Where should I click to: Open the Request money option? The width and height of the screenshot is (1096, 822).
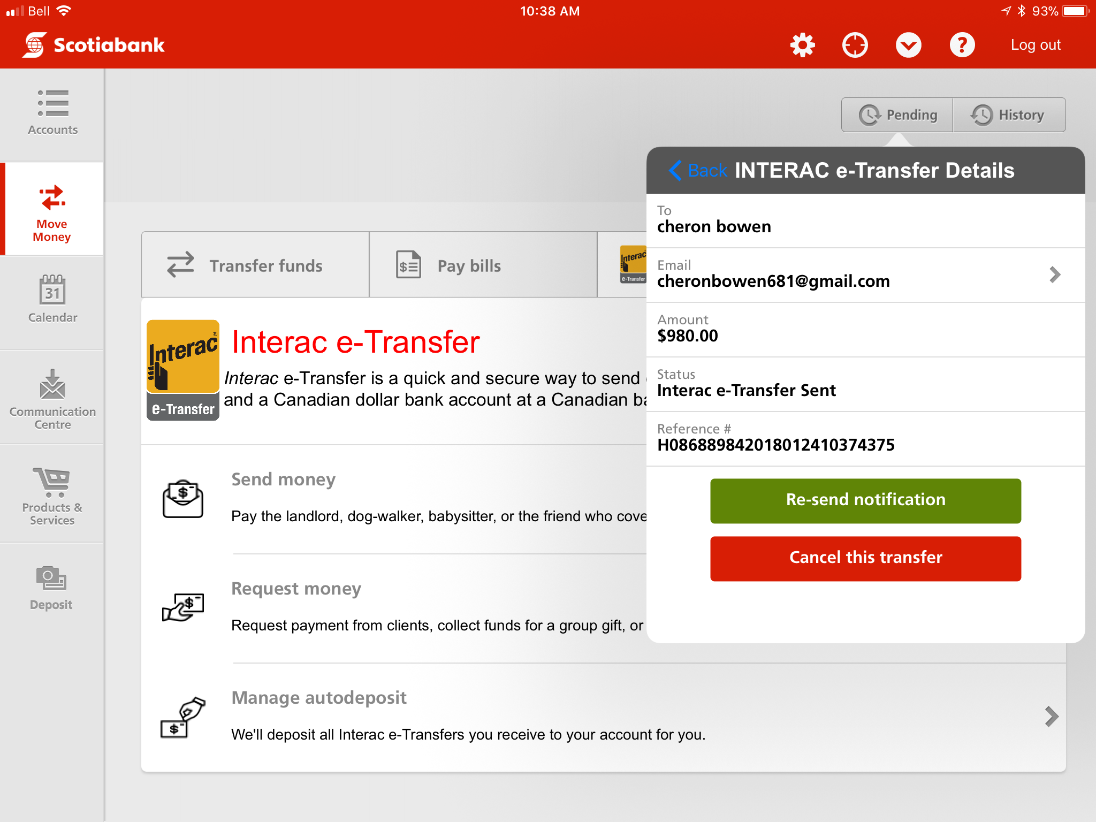394,607
